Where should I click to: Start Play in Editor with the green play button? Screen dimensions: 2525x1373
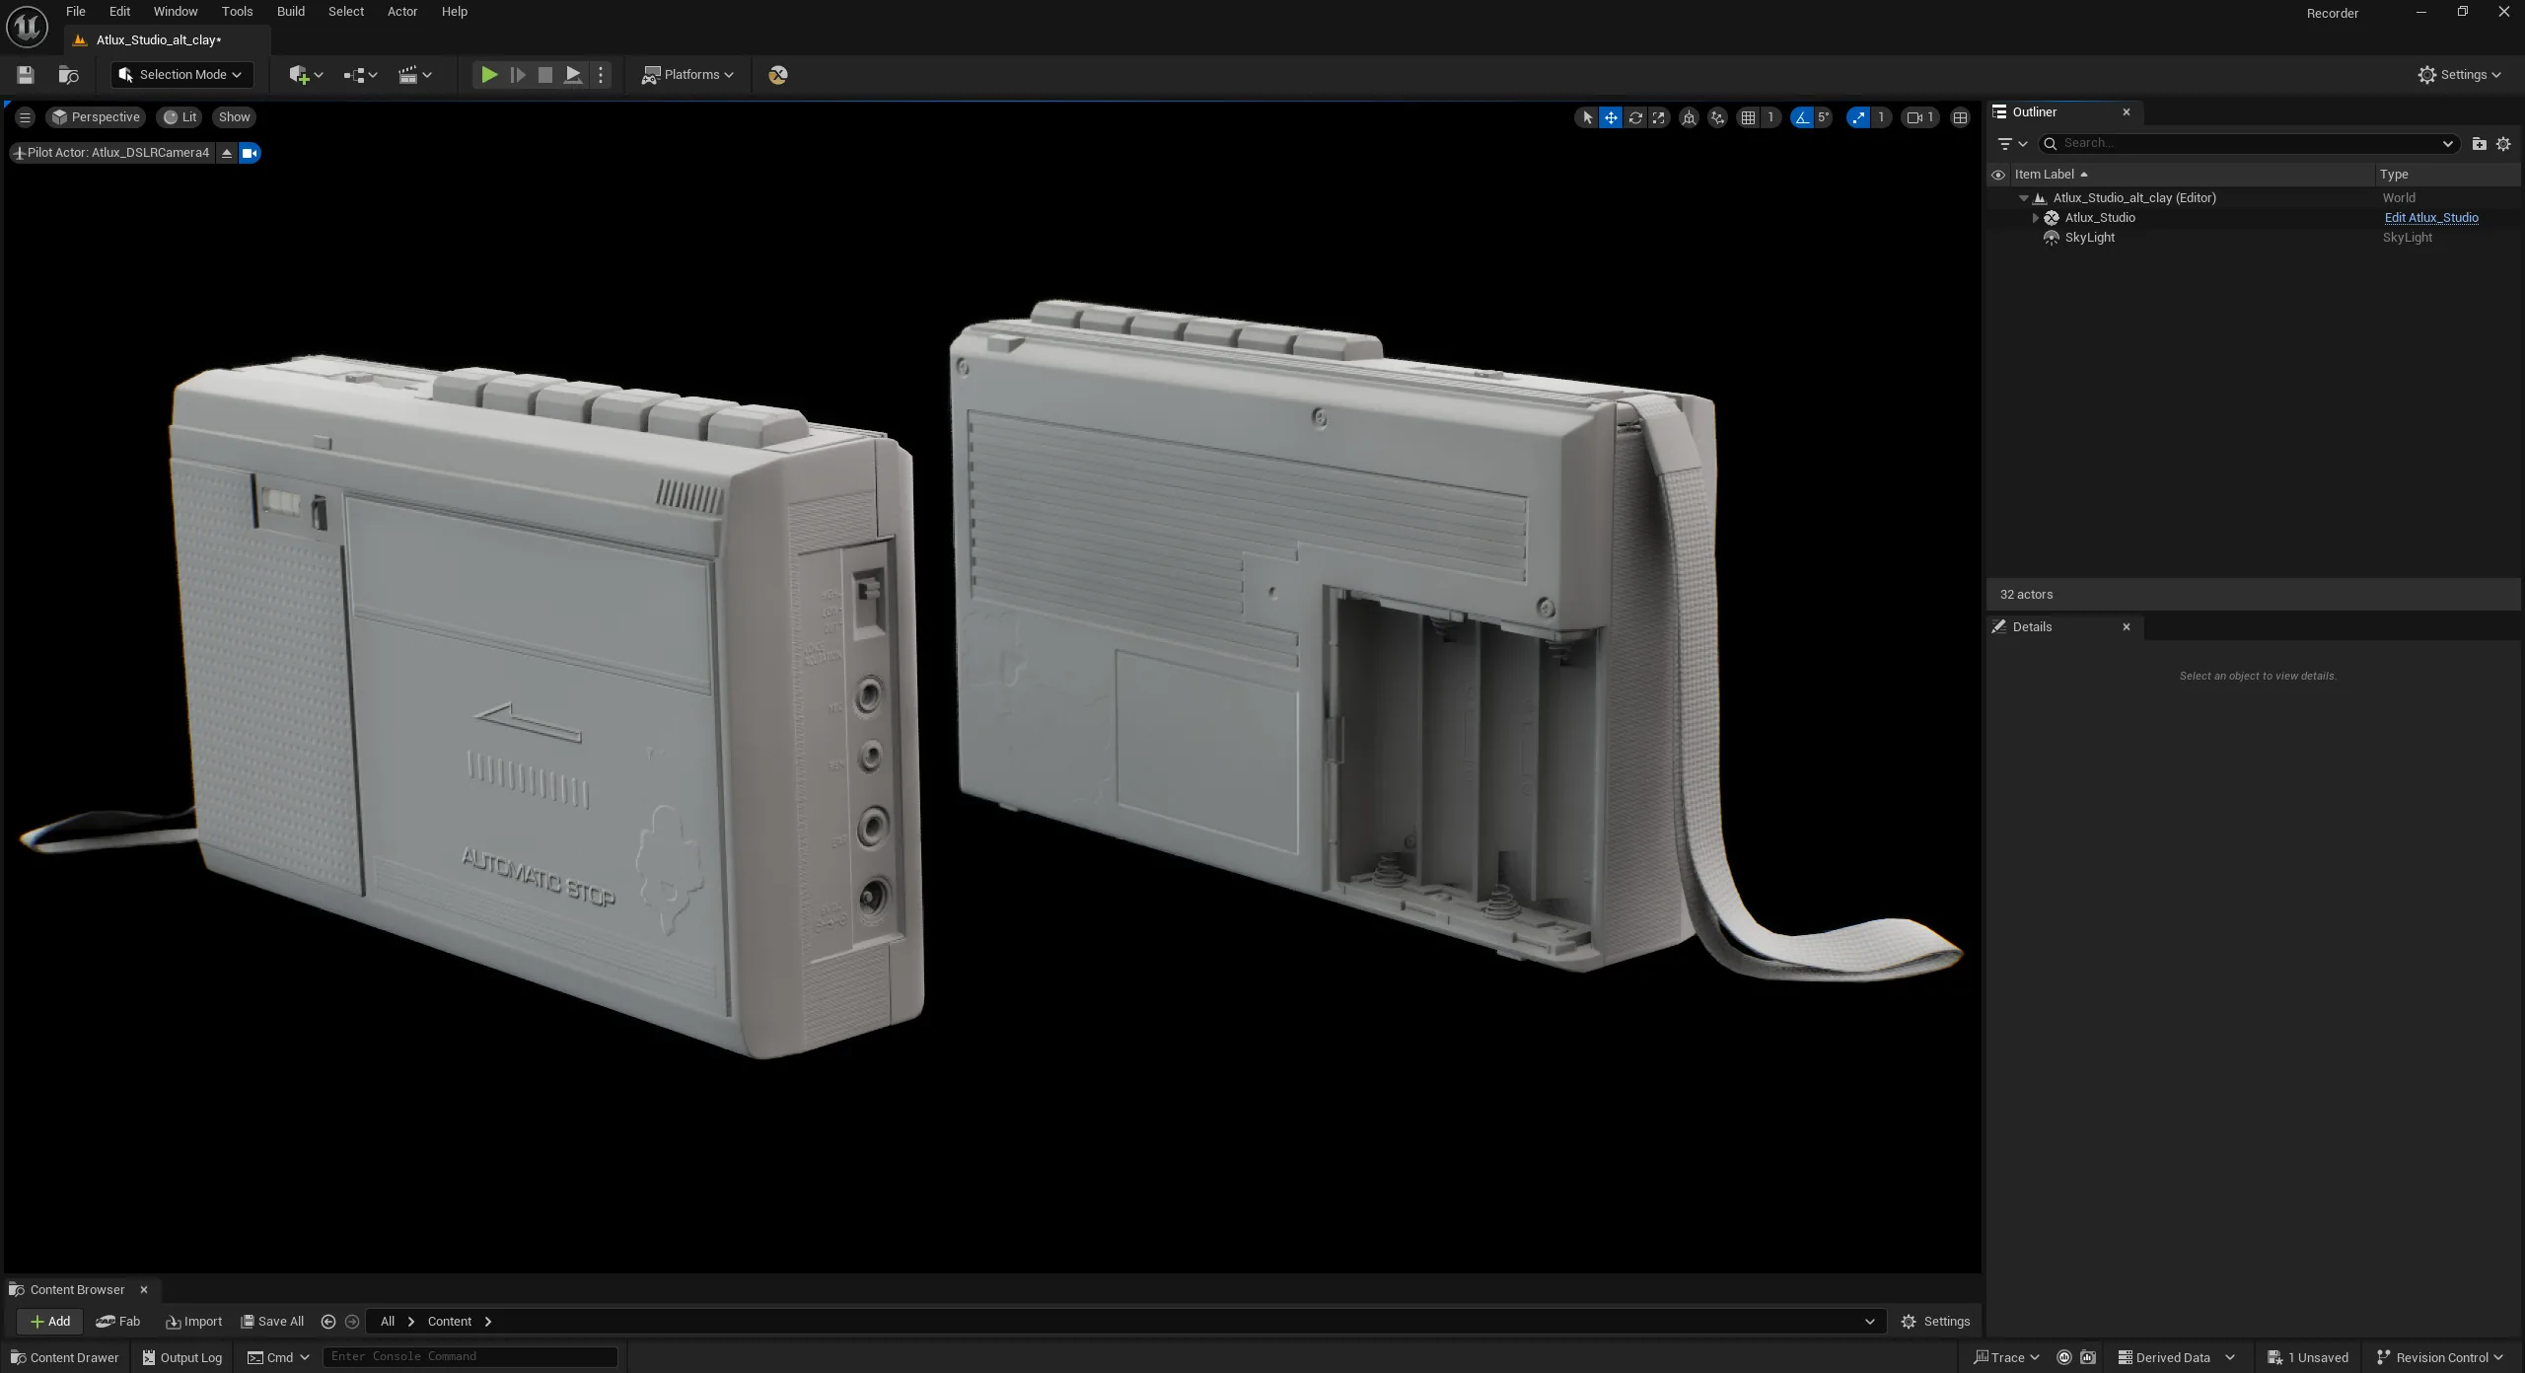pos(488,75)
